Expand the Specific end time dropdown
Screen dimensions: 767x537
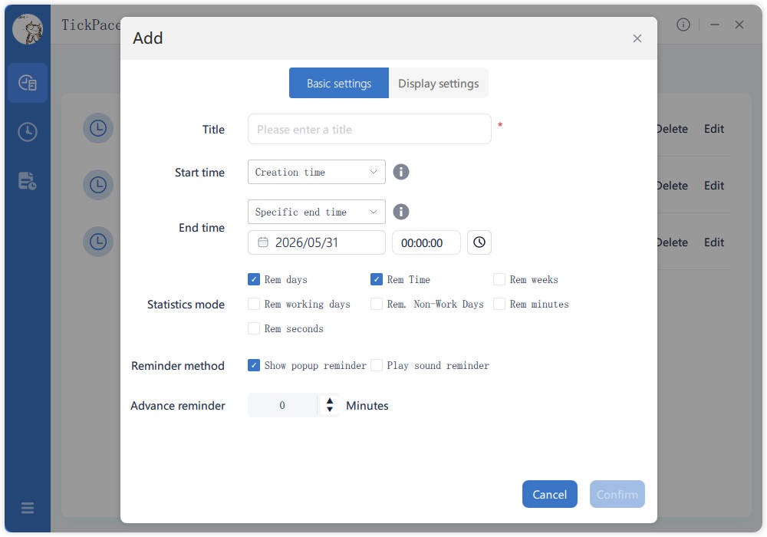(317, 212)
